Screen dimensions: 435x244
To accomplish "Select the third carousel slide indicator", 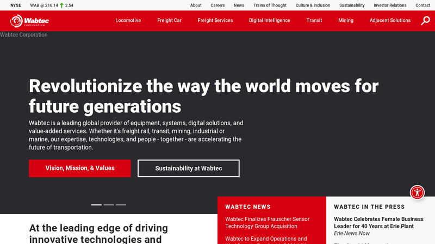I will pos(121,205).
